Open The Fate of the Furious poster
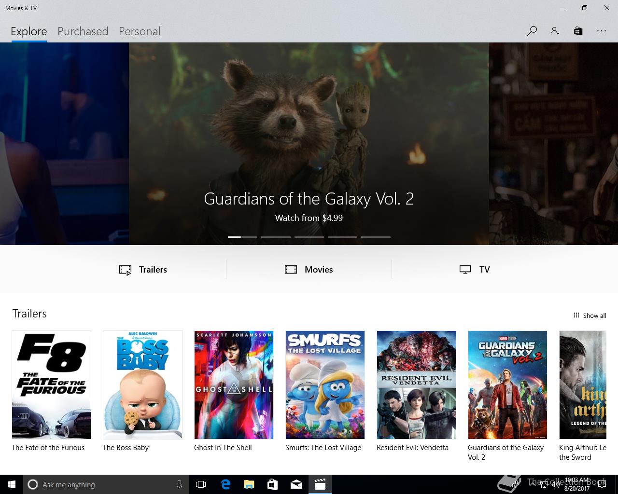Screen dimensions: 618x494 point(51,385)
